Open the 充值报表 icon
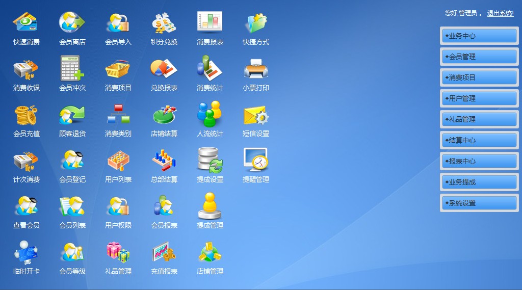 (164, 252)
